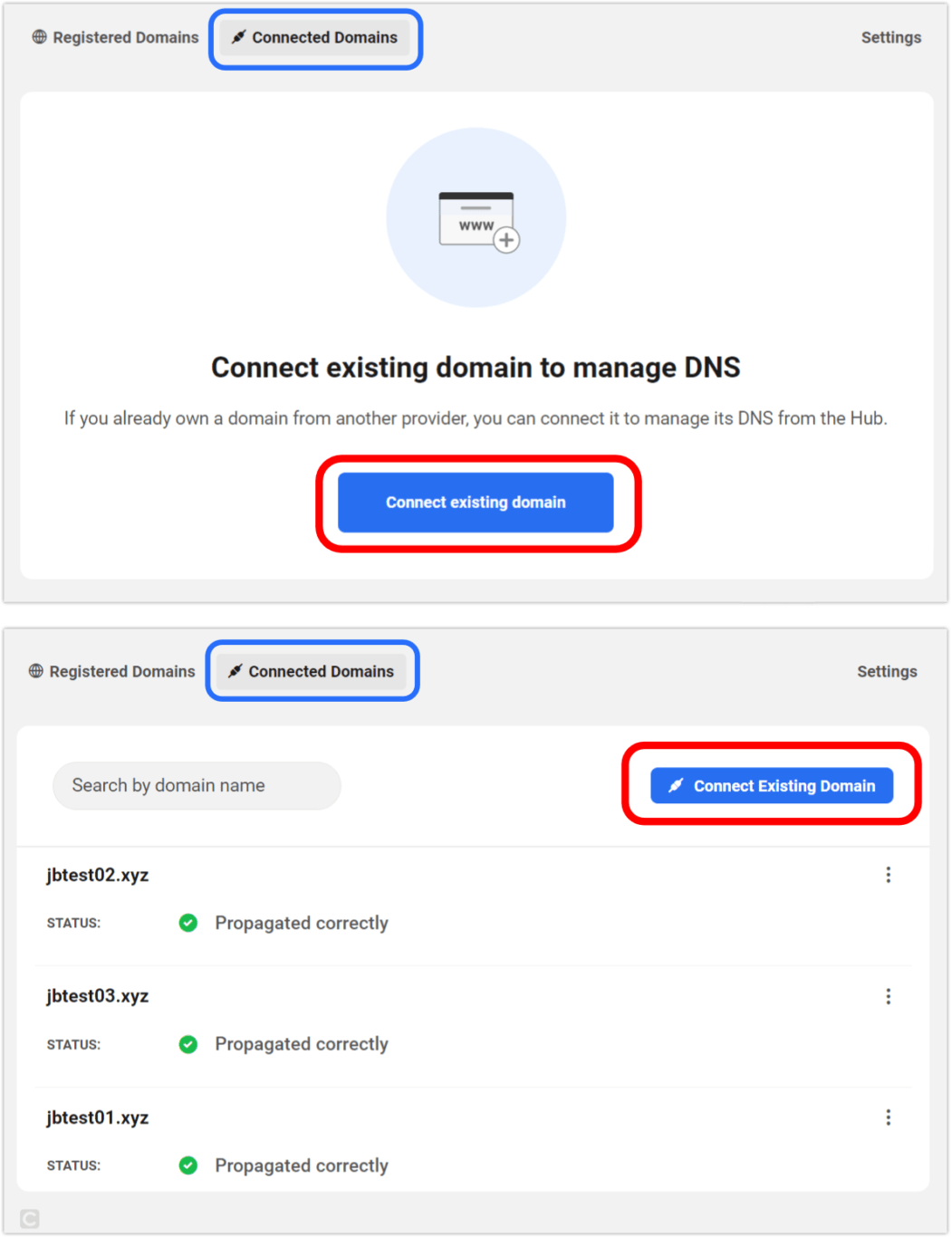Select the Connected Domains tab toggle

[315, 37]
